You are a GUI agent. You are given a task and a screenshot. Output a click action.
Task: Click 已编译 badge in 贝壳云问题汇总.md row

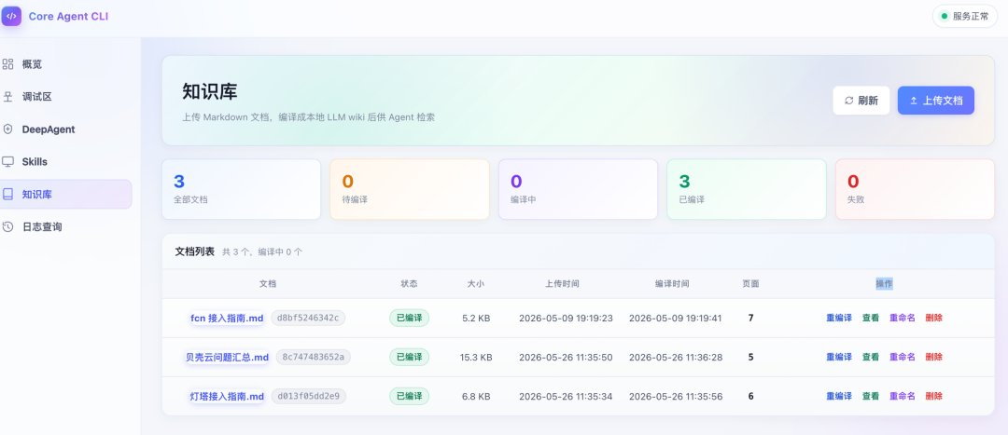click(409, 357)
